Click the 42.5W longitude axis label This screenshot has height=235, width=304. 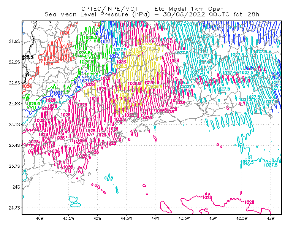coord(242,218)
